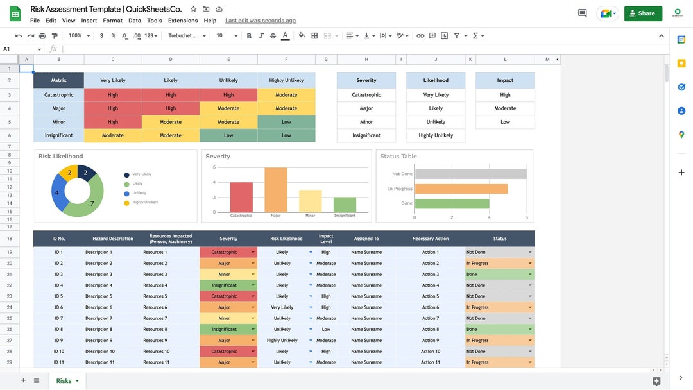
Task: Click the Share button
Action: [642, 13]
